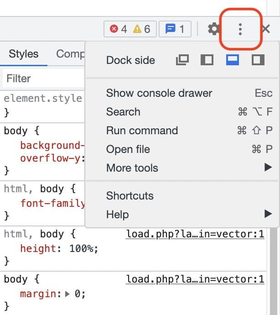Open the 4 errors 6 warnings counter

click(x=130, y=29)
